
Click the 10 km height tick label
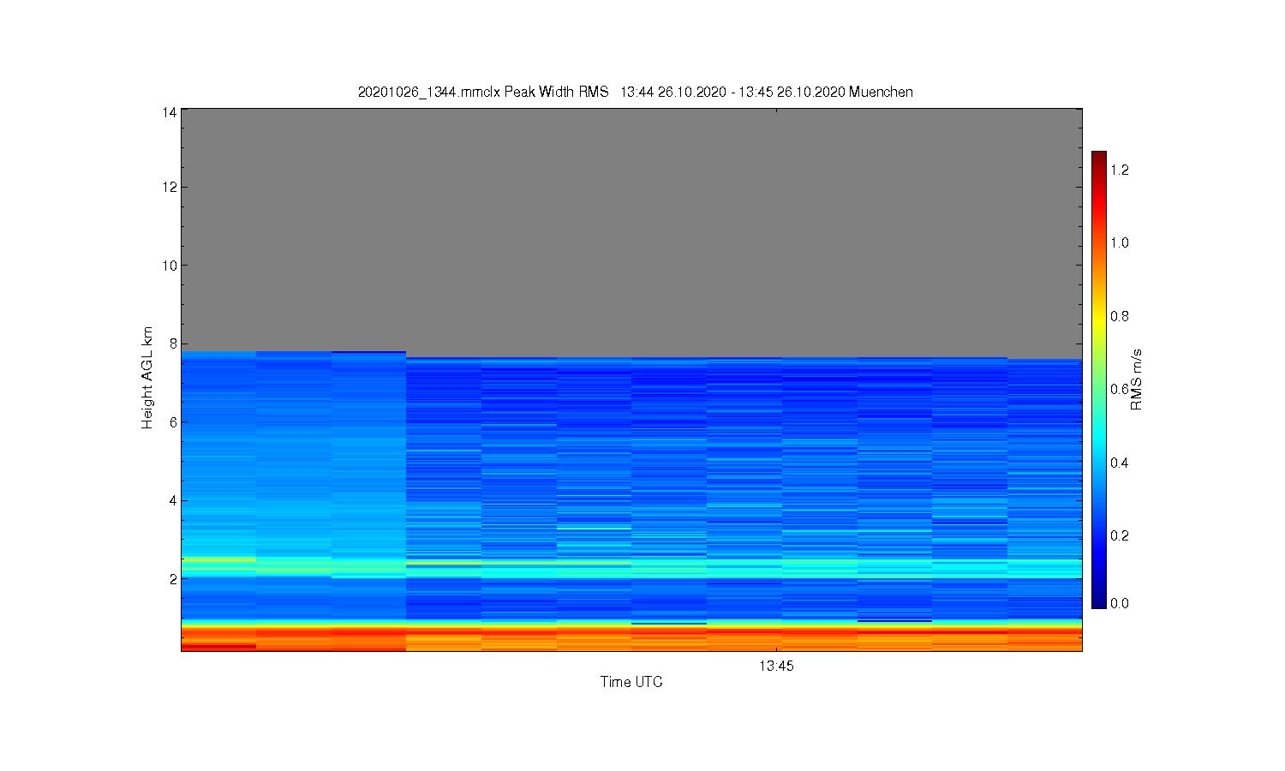170,266
